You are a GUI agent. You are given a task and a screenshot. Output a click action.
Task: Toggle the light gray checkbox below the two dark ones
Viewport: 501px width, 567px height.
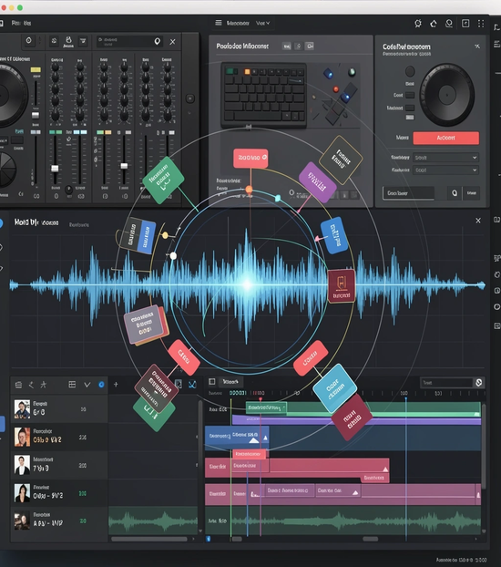[410, 118]
